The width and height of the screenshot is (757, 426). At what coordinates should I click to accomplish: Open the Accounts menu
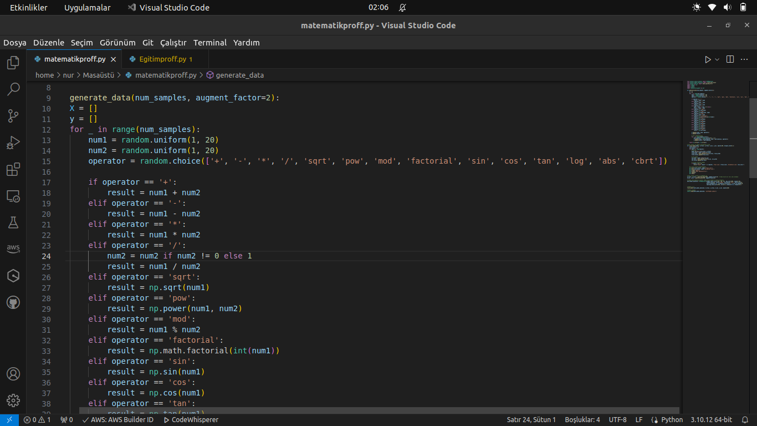tap(13, 374)
